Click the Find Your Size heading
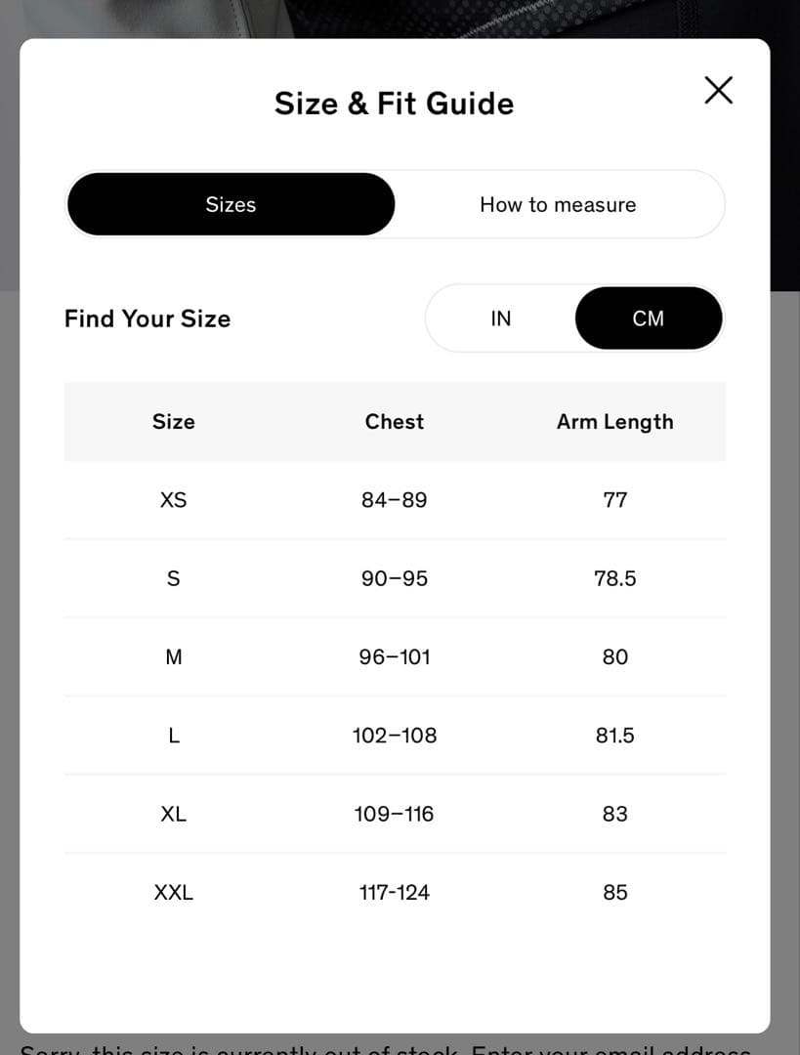 click(147, 318)
